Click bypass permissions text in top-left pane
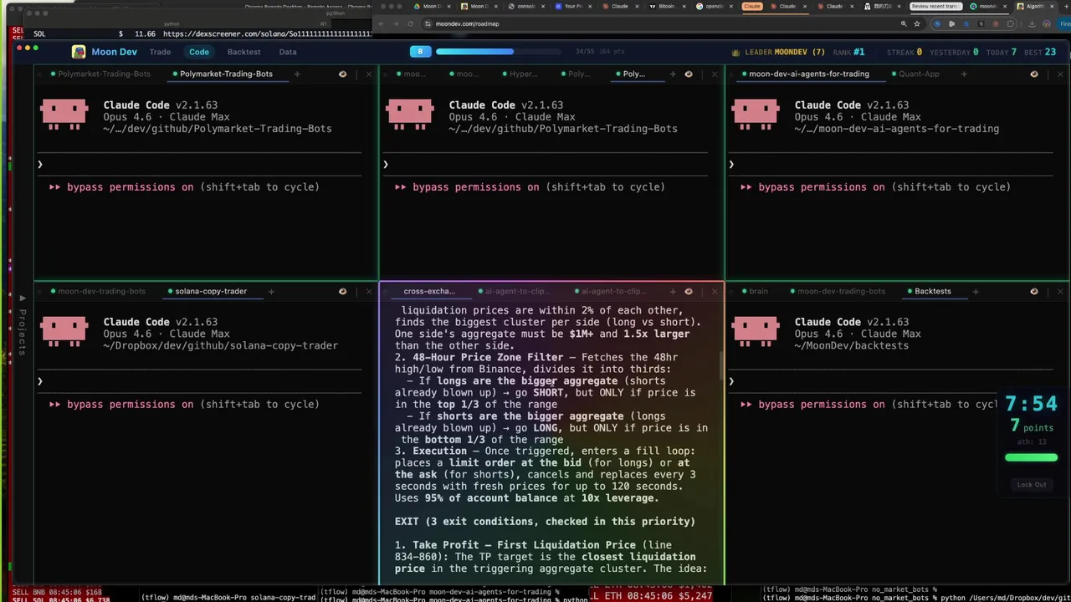Image resolution: width=1071 pixels, height=602 pixels. (x=184, y=187)
